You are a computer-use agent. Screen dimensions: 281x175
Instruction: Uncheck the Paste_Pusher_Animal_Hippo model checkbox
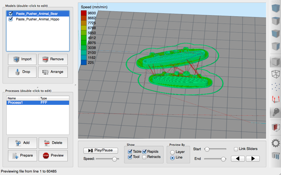11,19
